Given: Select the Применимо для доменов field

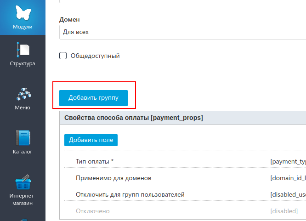Looking at the screenshot, I should tap(113, 178).
